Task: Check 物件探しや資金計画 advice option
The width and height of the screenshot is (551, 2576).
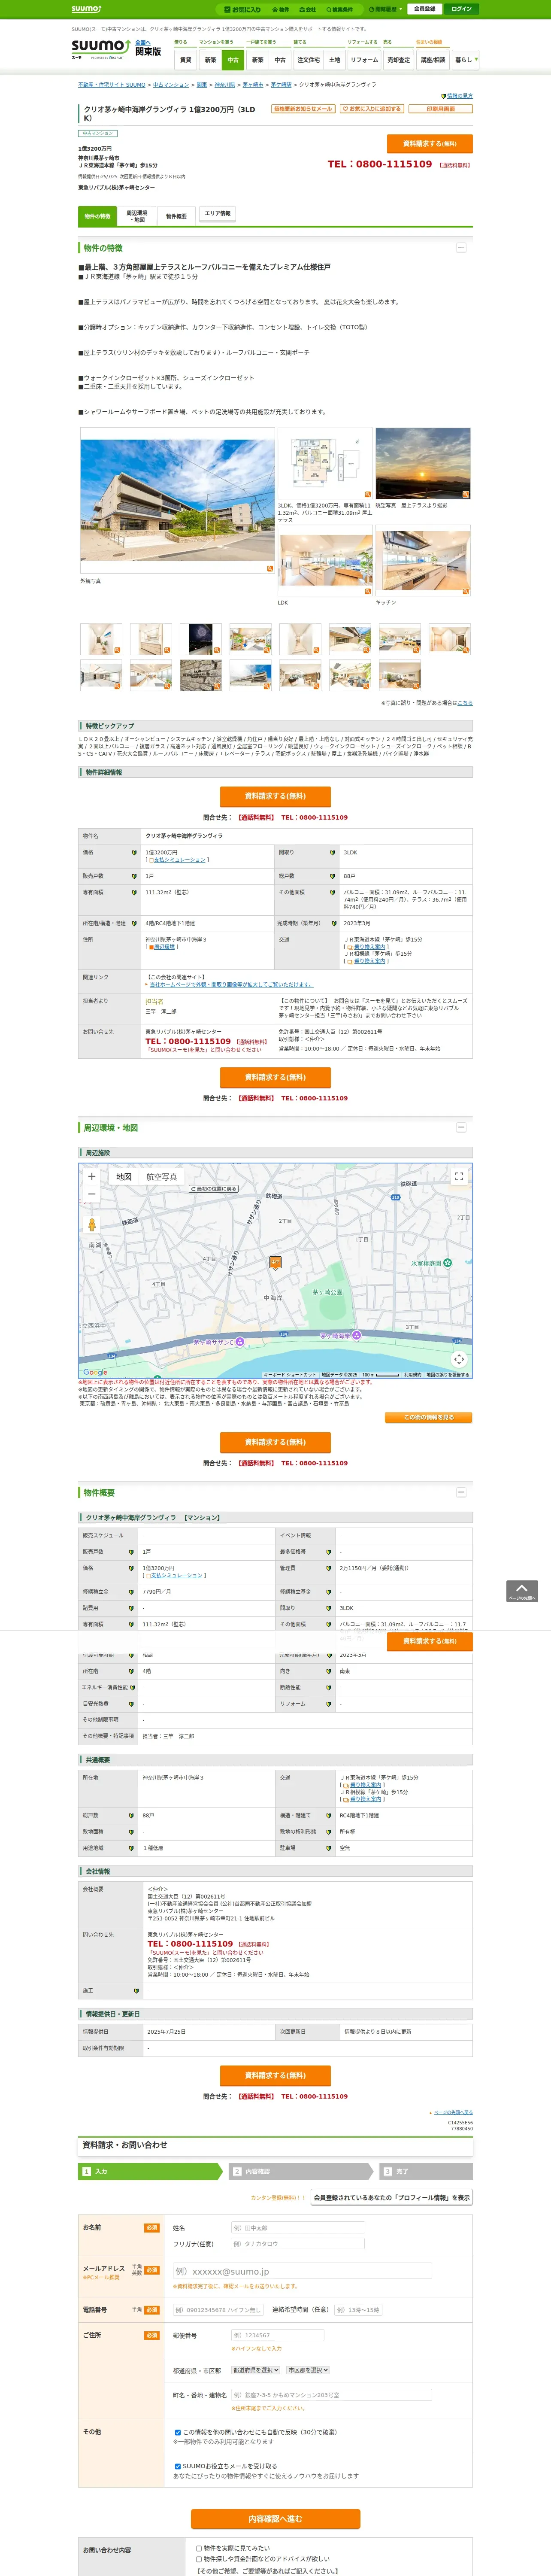Action: click(x=199, y=2559)
